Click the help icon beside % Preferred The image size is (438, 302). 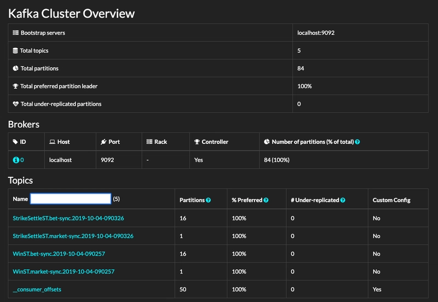[x=266, y=200]
